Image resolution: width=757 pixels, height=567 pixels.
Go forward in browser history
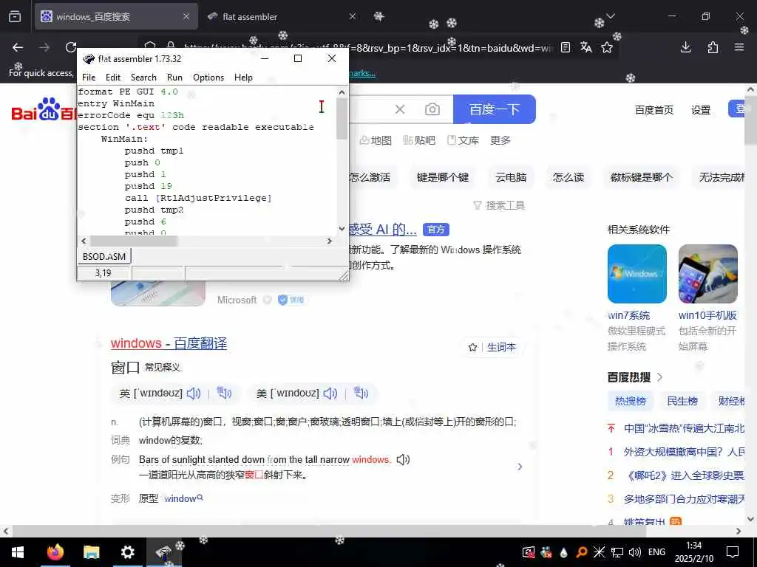[44, 47]
